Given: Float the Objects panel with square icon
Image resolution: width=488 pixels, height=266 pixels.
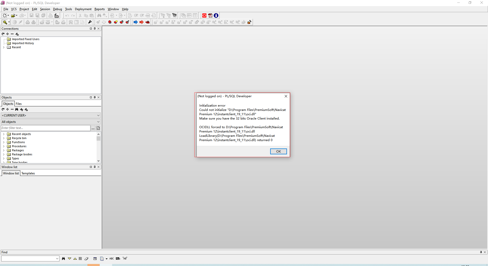Looking at the screenshot, I should (x=91, y=97).
